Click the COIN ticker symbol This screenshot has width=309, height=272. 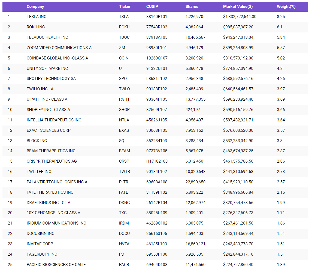123,58
